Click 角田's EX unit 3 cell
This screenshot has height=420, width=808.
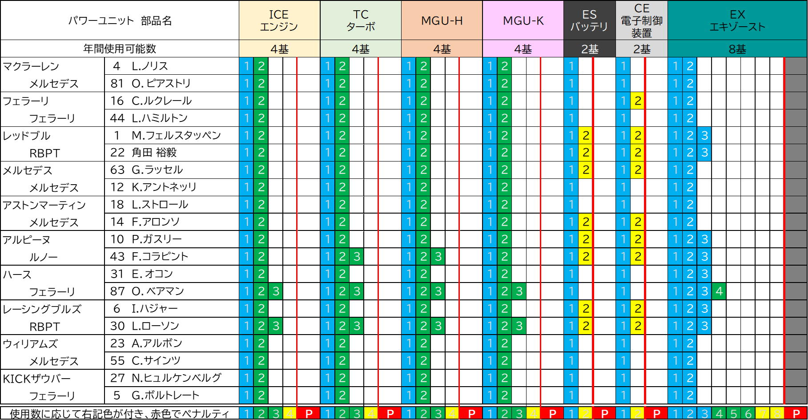(704, 153)
